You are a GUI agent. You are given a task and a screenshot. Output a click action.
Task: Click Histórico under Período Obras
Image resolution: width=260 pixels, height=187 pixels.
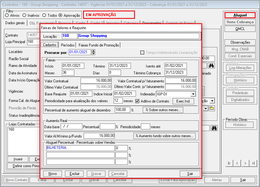(239, 125)
